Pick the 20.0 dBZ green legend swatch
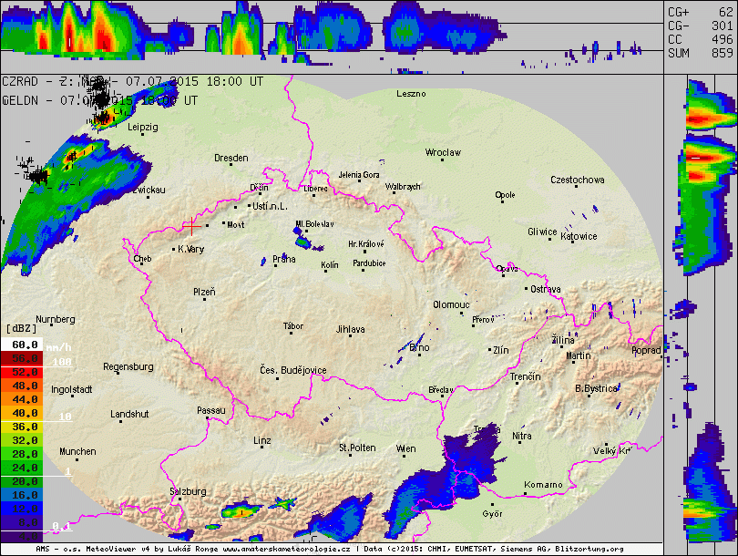The height and width of the screenshot is (556, 738). point(22,480)
